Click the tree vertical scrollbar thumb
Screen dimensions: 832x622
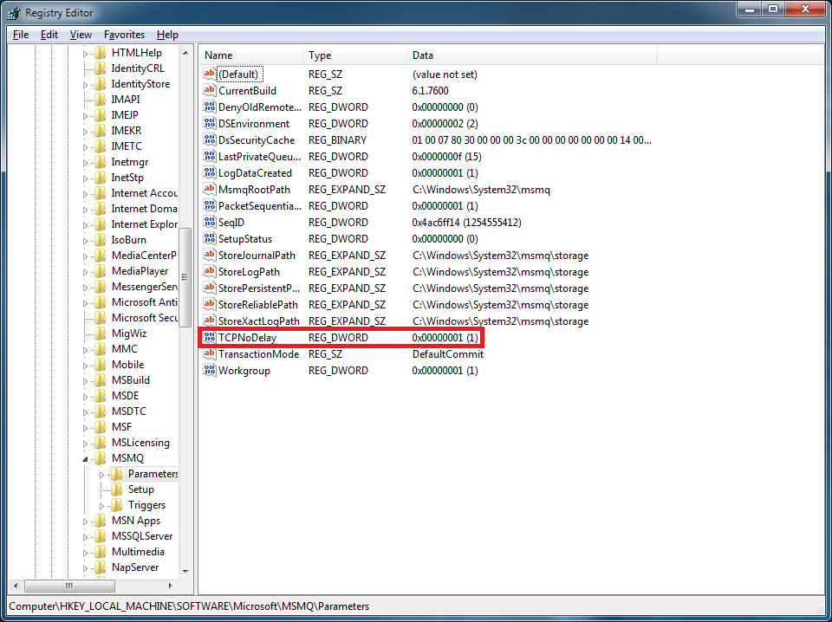click(x=185, y=277)
